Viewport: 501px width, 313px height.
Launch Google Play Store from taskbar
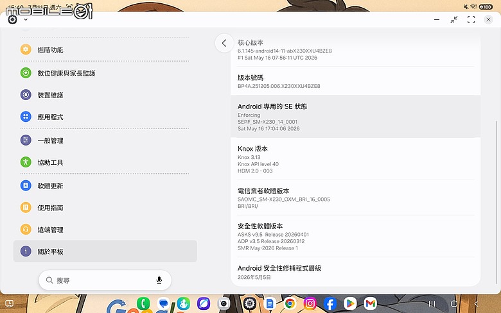(350, 303)
